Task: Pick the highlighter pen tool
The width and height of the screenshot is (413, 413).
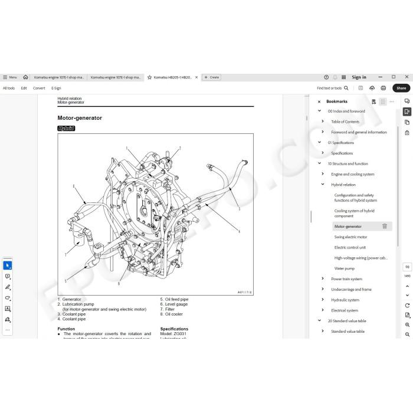Action: pos(7,287)
